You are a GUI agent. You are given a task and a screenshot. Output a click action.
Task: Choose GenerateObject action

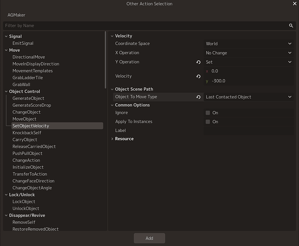(x=28, y=98)
